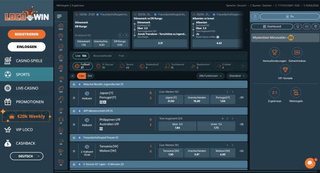Bet on Über 5.5 at 1.84
Screen dimensions: 320x173
pos(177,126)
